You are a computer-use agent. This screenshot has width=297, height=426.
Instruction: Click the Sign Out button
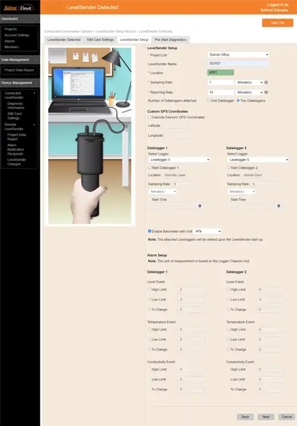click(277, 23)
